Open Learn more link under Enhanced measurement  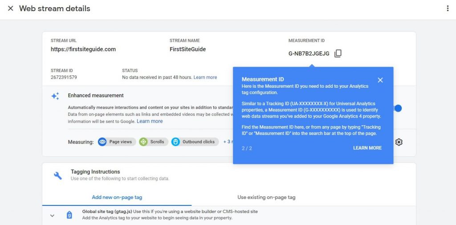[150, 121]
